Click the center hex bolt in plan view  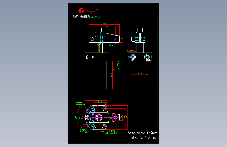[x=99, y=117]
